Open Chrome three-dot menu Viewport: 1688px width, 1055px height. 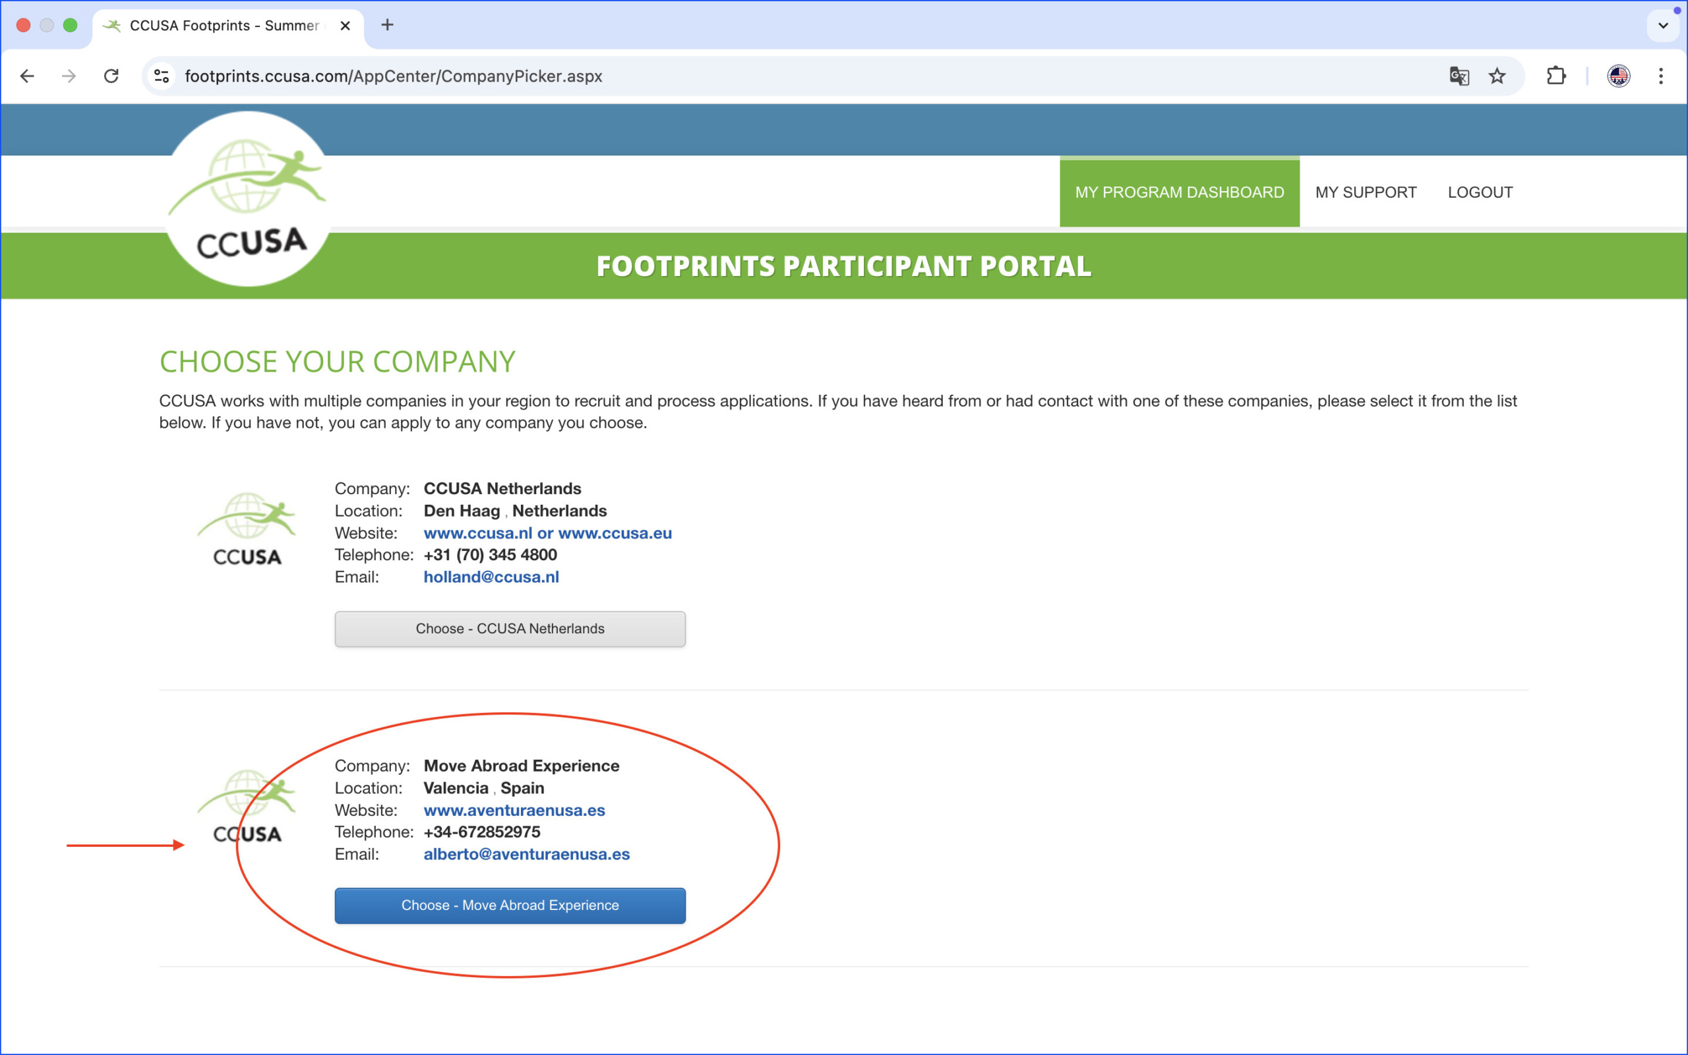(1661, 76)
